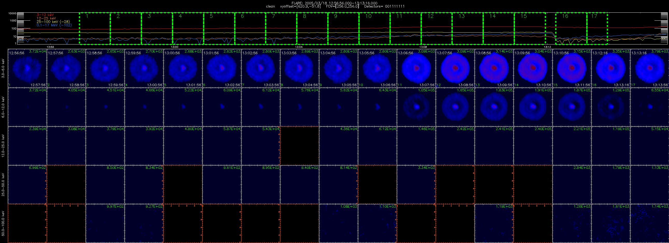Pick the 6.0-12.0 keV image labeled 5.22E+04
This screenshot has height=243, width=669.
click(183, 107)
